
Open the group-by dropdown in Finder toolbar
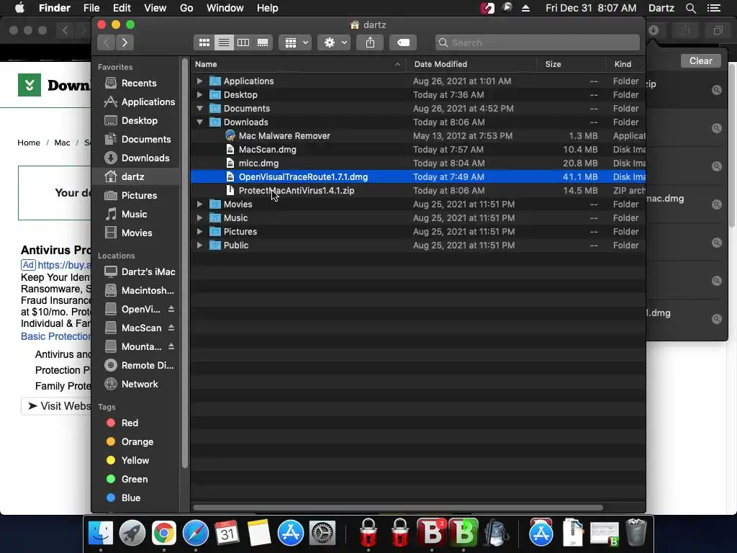pyautogui.click(x=296, y=42)
